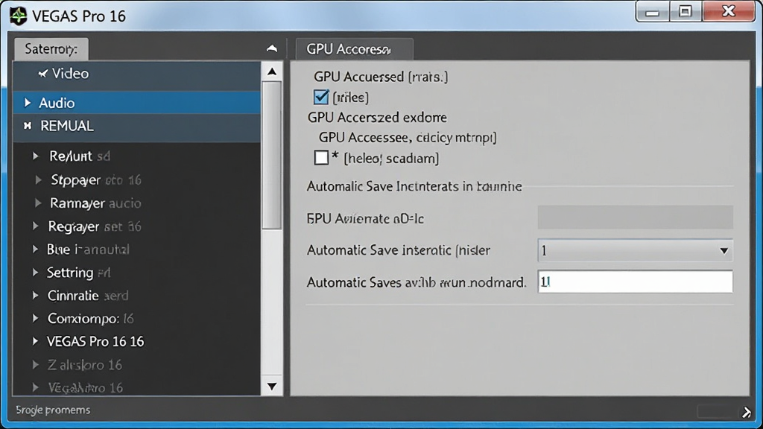Select the GPU Accoresa tab
This screenshot has width=763, height=429.
(x=354, y=49)
